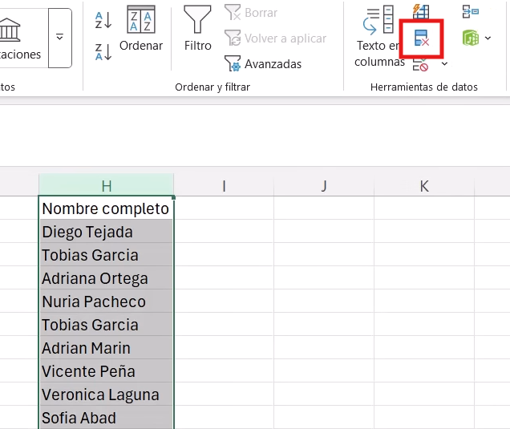Toggle the Filtro filter button

[x=197, y=29]
